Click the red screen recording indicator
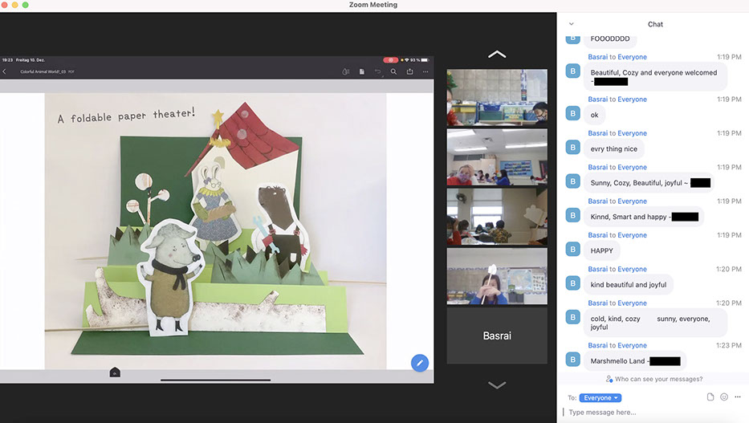Image resolution: width=749 pixels, height=423 pixels. click(390, 60)
